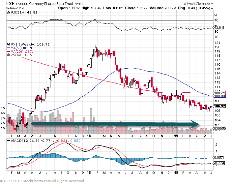Click the 121 price axis label

tap(217, 43)
